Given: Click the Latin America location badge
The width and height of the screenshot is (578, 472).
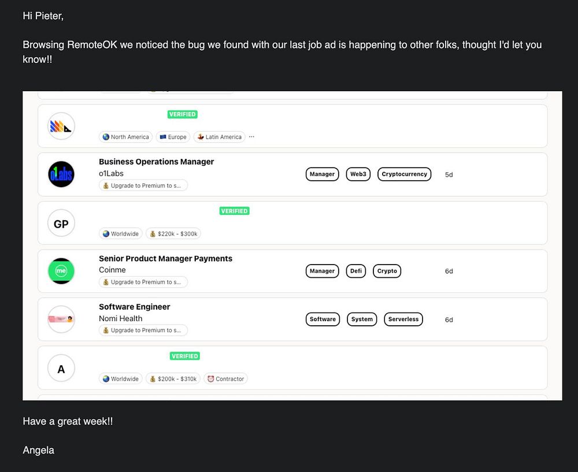Looking at the screenshot, I should pyautogui.click(x=219, y=137).
